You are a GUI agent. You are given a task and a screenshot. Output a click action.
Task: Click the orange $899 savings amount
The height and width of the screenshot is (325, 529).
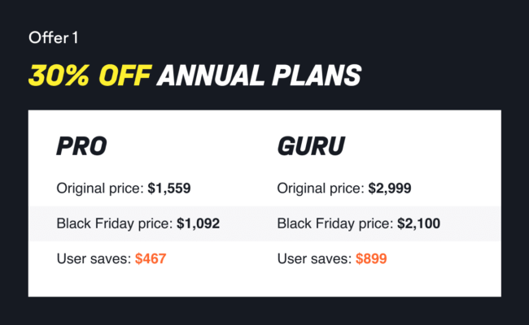pos(371,258)
